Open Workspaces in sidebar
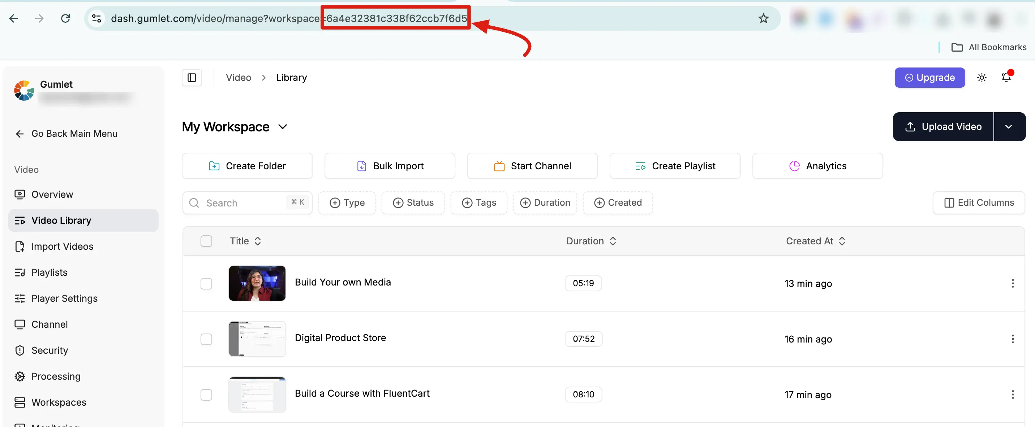The image size is (1035, 427). (x=51, y=402)
